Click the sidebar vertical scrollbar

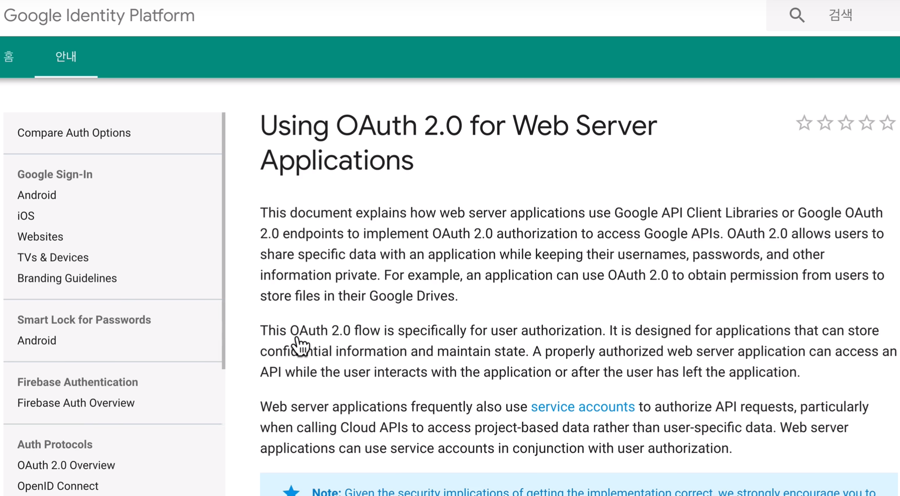click(223, 240)
